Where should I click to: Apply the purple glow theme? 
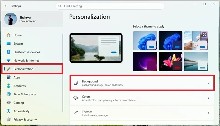[x=145, y=61]
